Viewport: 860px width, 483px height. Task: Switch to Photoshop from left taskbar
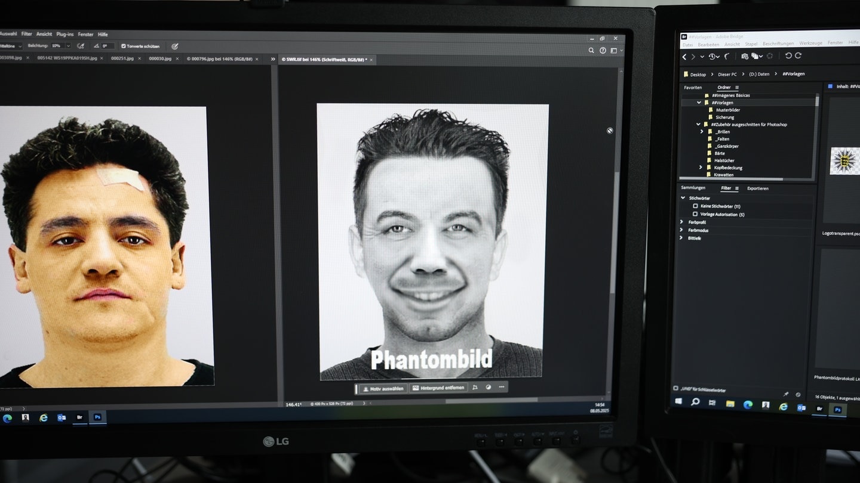click(x=97, y=417)
